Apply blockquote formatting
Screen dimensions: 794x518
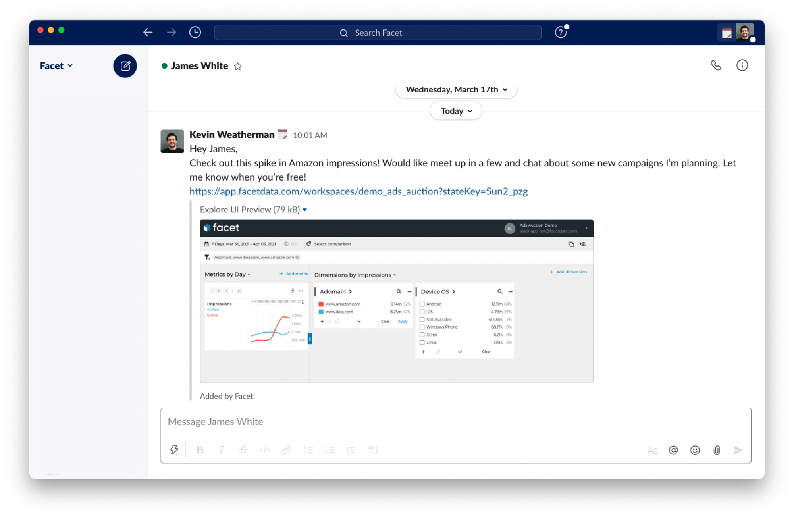tap(351, 450)
